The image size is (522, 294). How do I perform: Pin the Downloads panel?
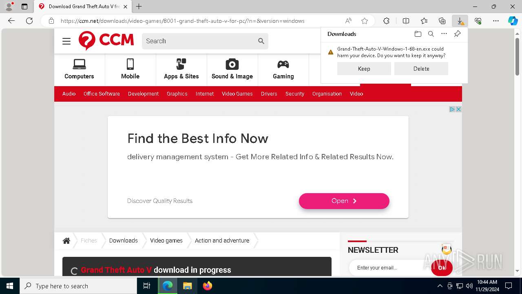pyautogui.click(x=457, y=34)
